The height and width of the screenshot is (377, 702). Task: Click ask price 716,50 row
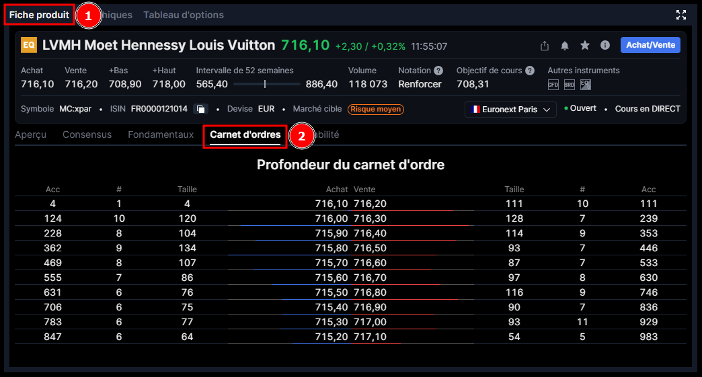[x=370, y=248]
